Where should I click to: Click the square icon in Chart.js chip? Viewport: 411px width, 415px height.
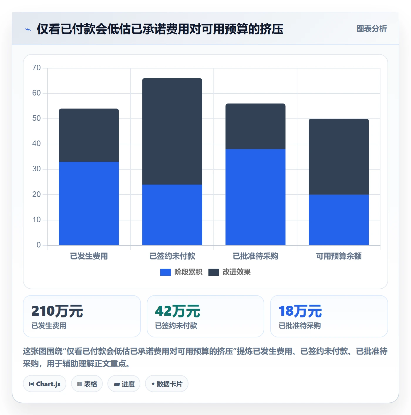pos(32,384)
